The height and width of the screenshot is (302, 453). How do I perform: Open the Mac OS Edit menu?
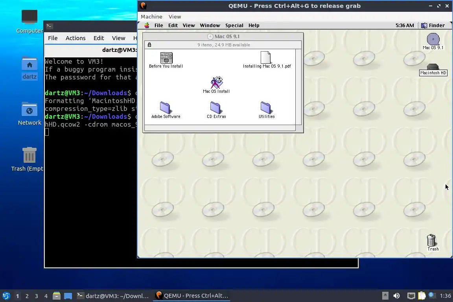pyautogui.click(x=173, y=26)
